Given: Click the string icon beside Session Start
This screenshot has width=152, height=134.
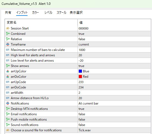Looking at the screenshot, I should pyautogui.click(x=8, y=28).
